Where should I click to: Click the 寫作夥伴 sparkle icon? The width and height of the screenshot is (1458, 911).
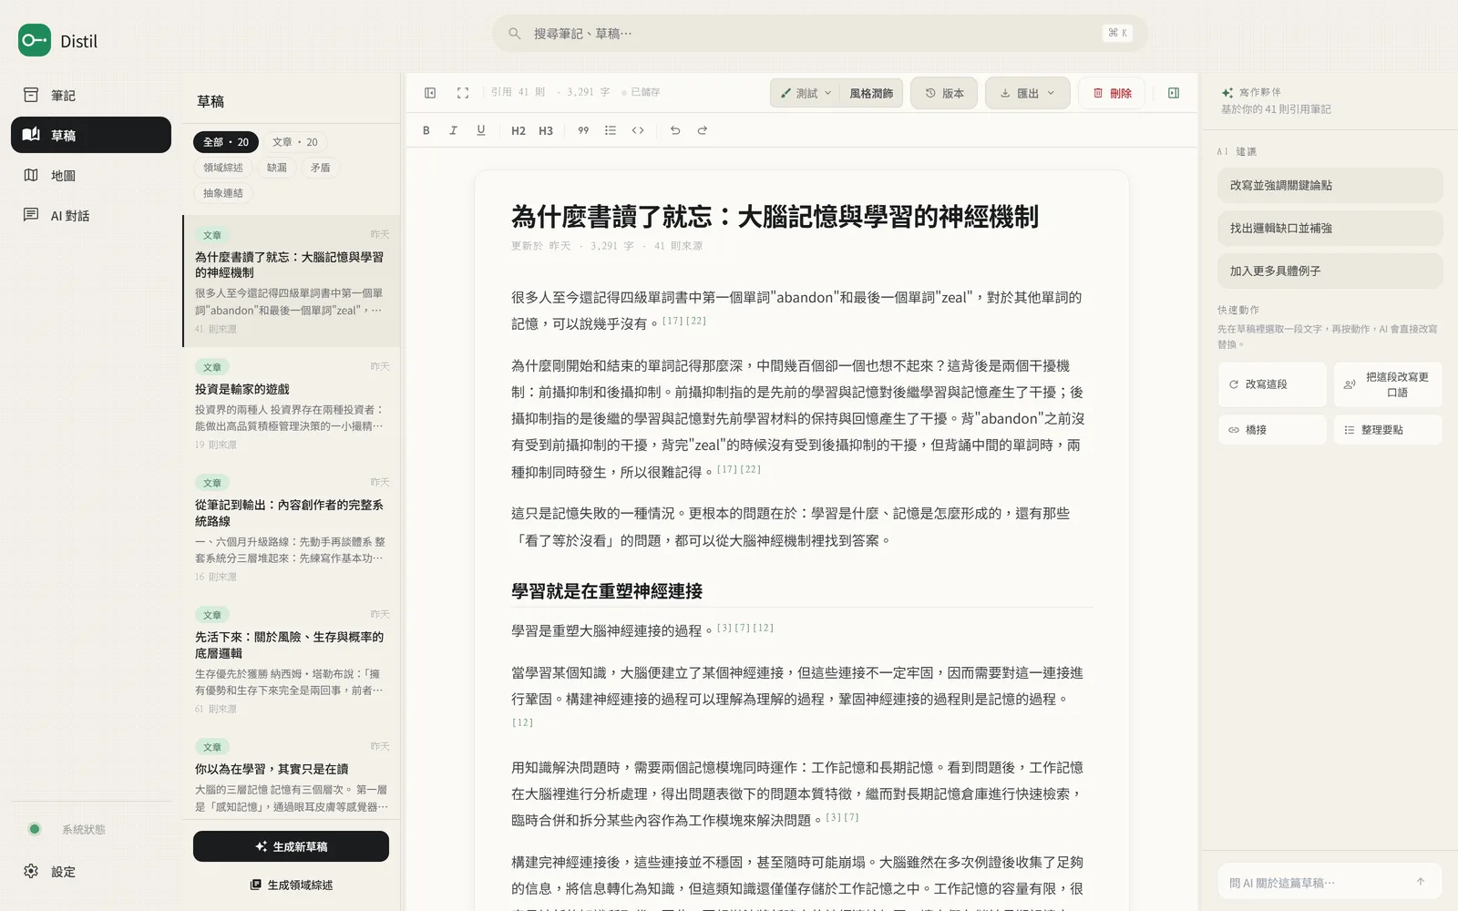1227,93
